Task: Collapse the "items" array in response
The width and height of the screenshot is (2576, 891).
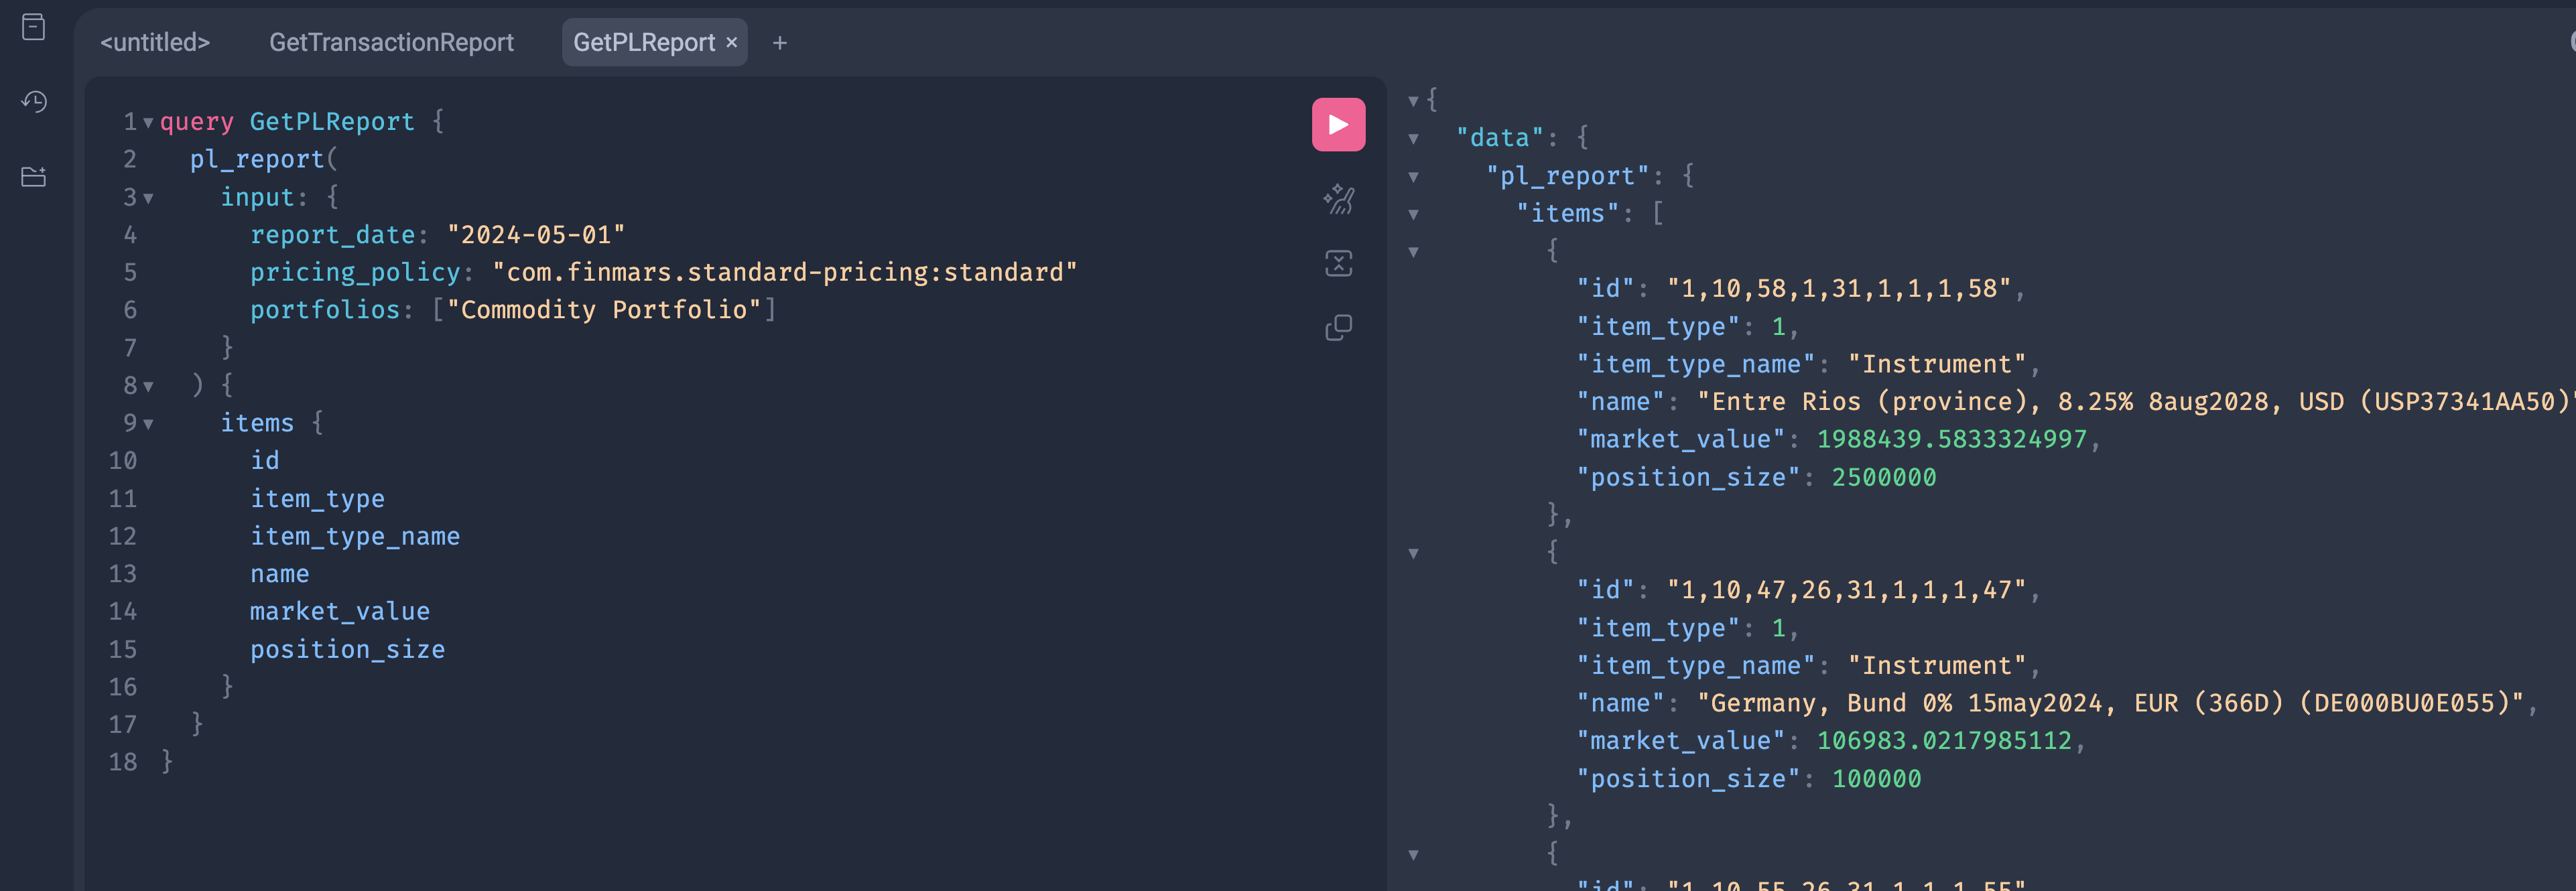Action: pyautogui.click(x=1413, y=214)
